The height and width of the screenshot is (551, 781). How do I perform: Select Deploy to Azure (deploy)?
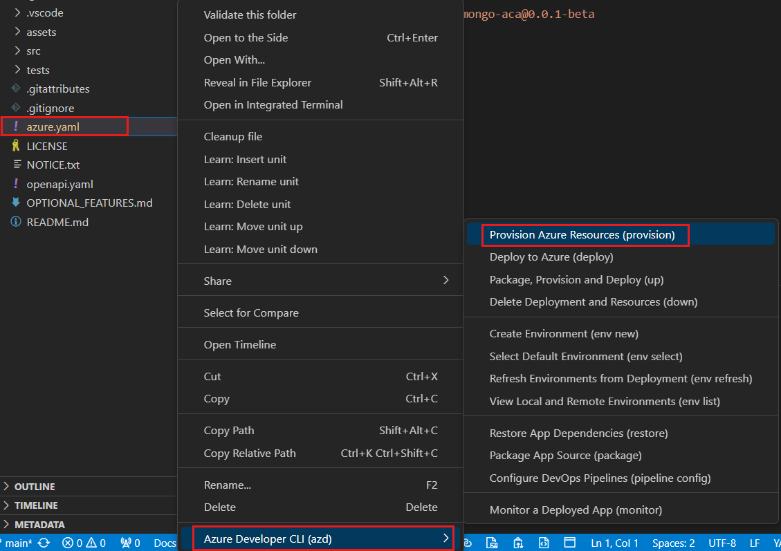click(x=621, y=257)
